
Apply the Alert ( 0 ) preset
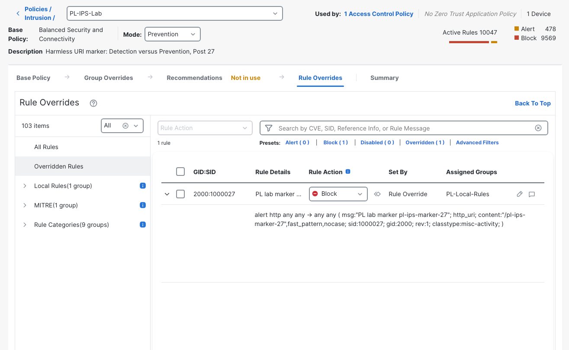[297, 143]
